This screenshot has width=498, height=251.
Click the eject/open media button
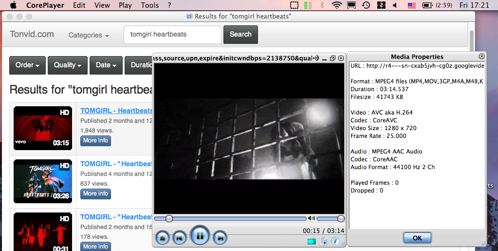tap(163, 238)
